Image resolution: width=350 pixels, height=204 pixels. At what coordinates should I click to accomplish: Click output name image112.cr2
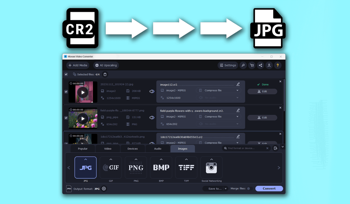[x=169, y=85]
